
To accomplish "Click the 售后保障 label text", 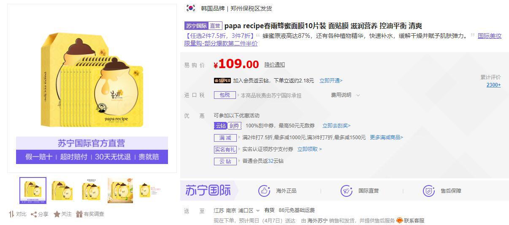I will [451, 191].
